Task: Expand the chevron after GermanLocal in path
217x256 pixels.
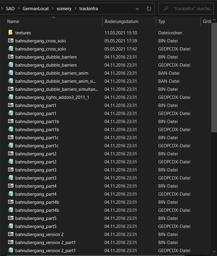Action: (53, 8)
